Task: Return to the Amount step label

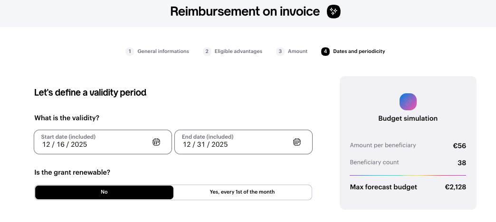Action: 297,52
